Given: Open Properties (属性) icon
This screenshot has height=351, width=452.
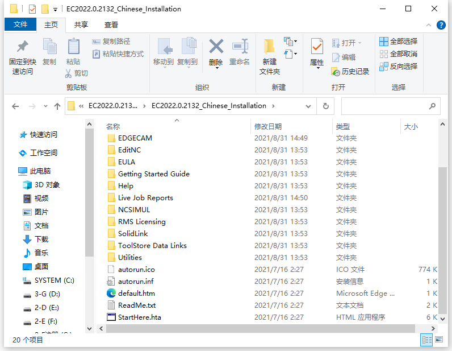Looking at the screenshot, I should pos(317,46).
